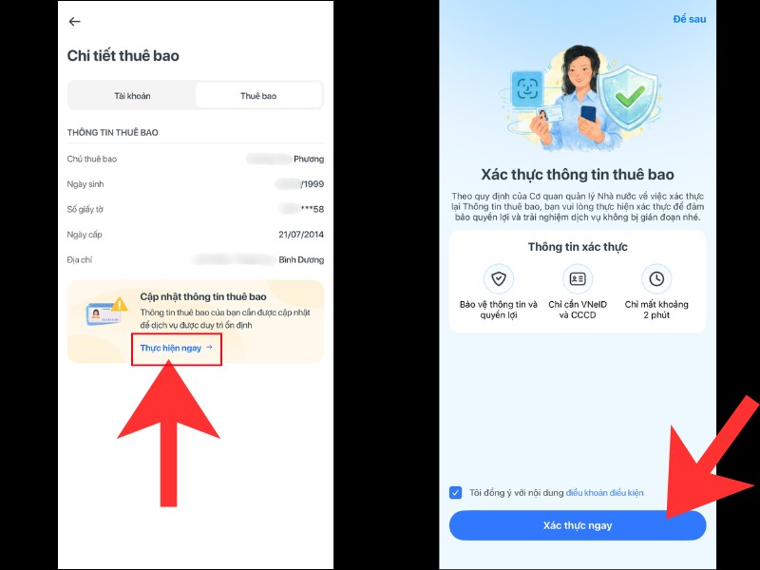Click the Chủ thuê bao name row

coord(196,159)
